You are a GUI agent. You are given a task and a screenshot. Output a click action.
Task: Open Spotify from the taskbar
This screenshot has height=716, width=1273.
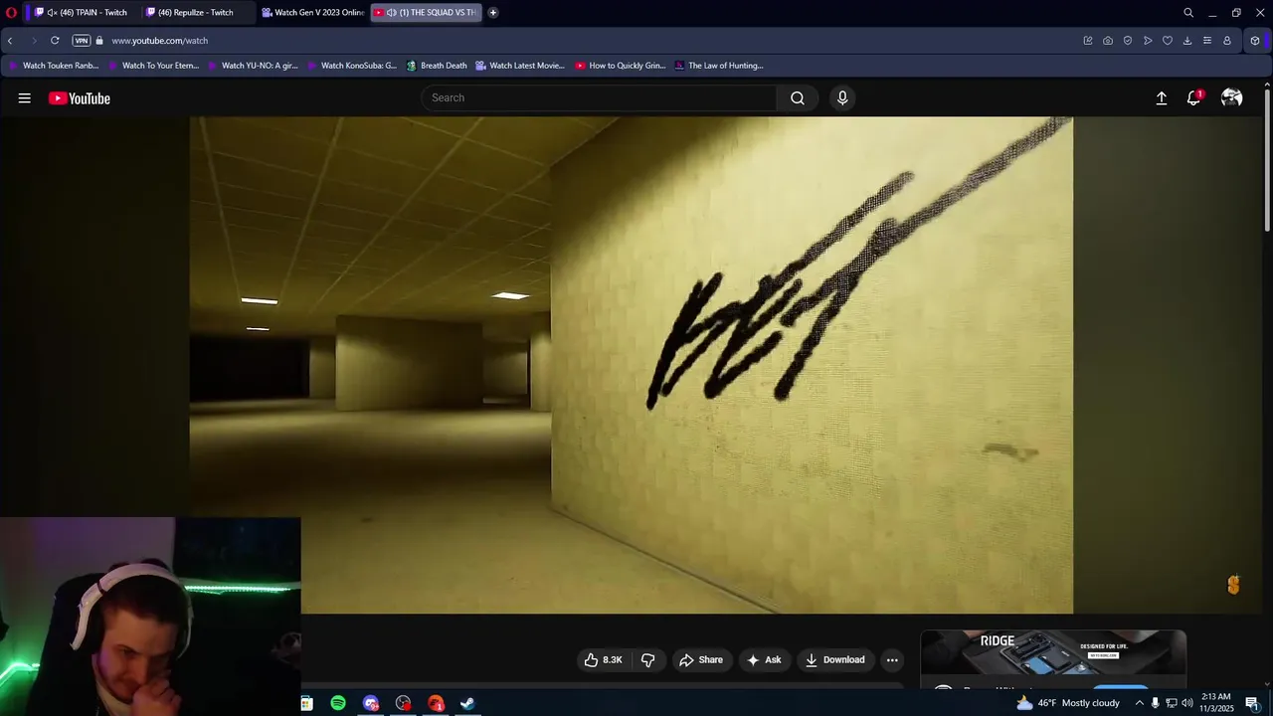pyautogui.click(x=338, y=703)
